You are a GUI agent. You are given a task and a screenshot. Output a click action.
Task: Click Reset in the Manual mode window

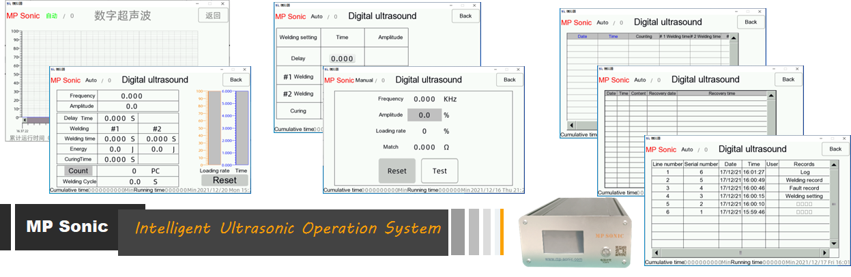[396, 171]
